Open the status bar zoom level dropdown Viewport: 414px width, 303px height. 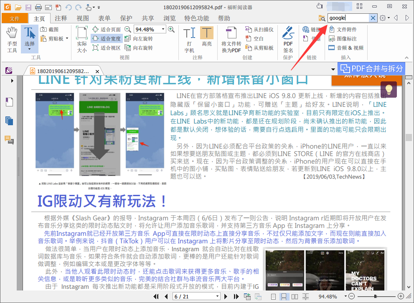click(x=345, y=296)
